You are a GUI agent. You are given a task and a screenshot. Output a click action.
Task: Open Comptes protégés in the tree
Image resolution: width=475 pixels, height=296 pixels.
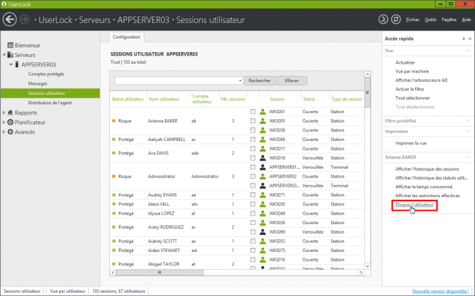[46, 74]
